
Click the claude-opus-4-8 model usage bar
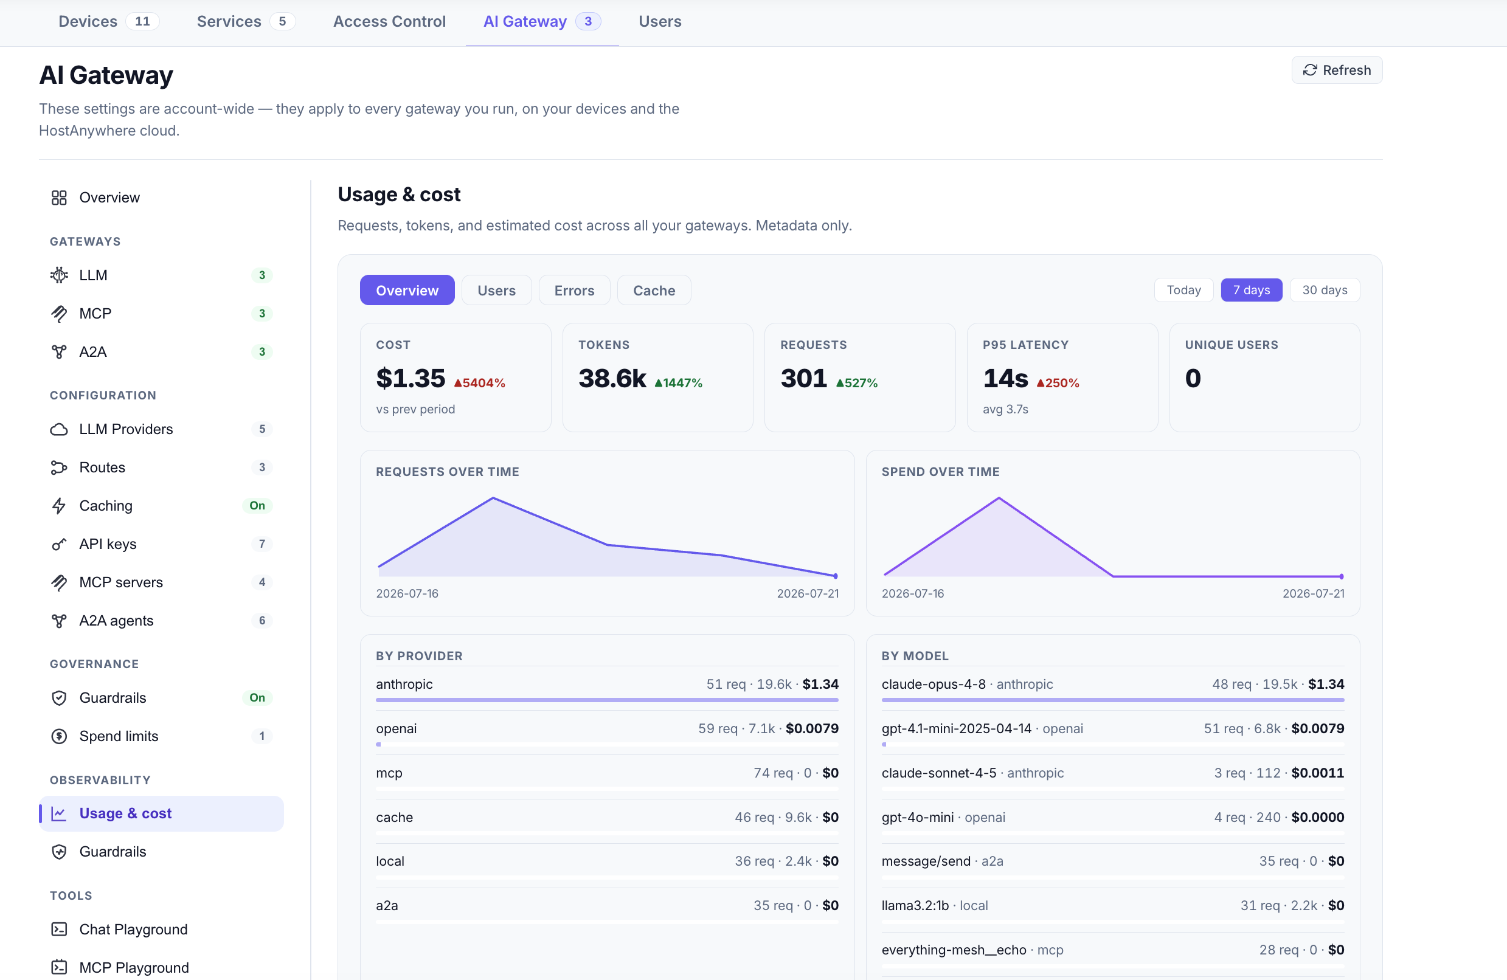coord(1112,700)
